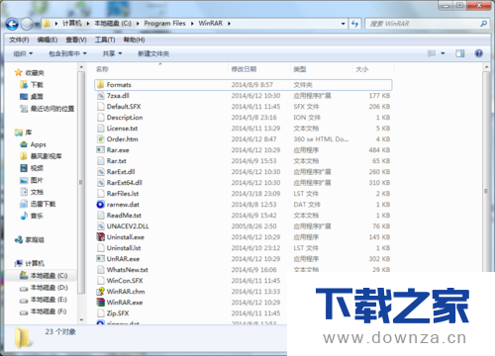Select the ReadMe.txt file name
This screenshot has width=495, height=356.
coord(124,216)
